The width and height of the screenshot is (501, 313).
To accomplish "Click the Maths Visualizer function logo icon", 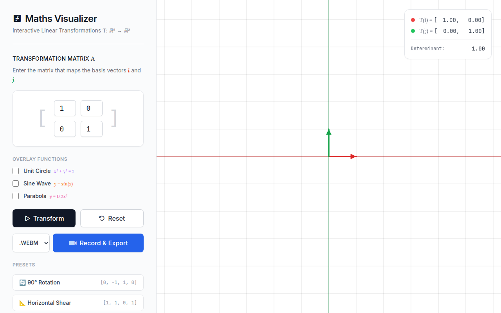I will click(17, 18).
